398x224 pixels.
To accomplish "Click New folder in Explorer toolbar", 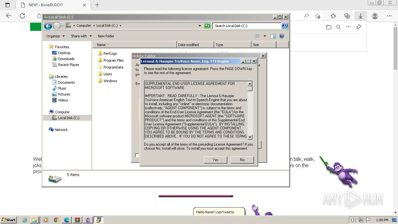I will 106,36.
